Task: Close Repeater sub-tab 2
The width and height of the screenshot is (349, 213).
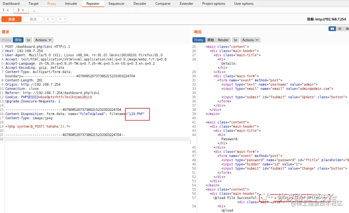Action: pyautogui.click(x=23, y=10)
